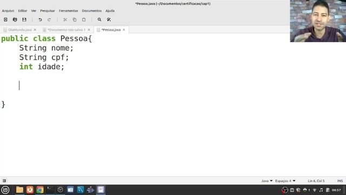Open OBS Studio from taskbar
Image resolution: width=346 pixels, height=195 pixels.
pos(60,190)
